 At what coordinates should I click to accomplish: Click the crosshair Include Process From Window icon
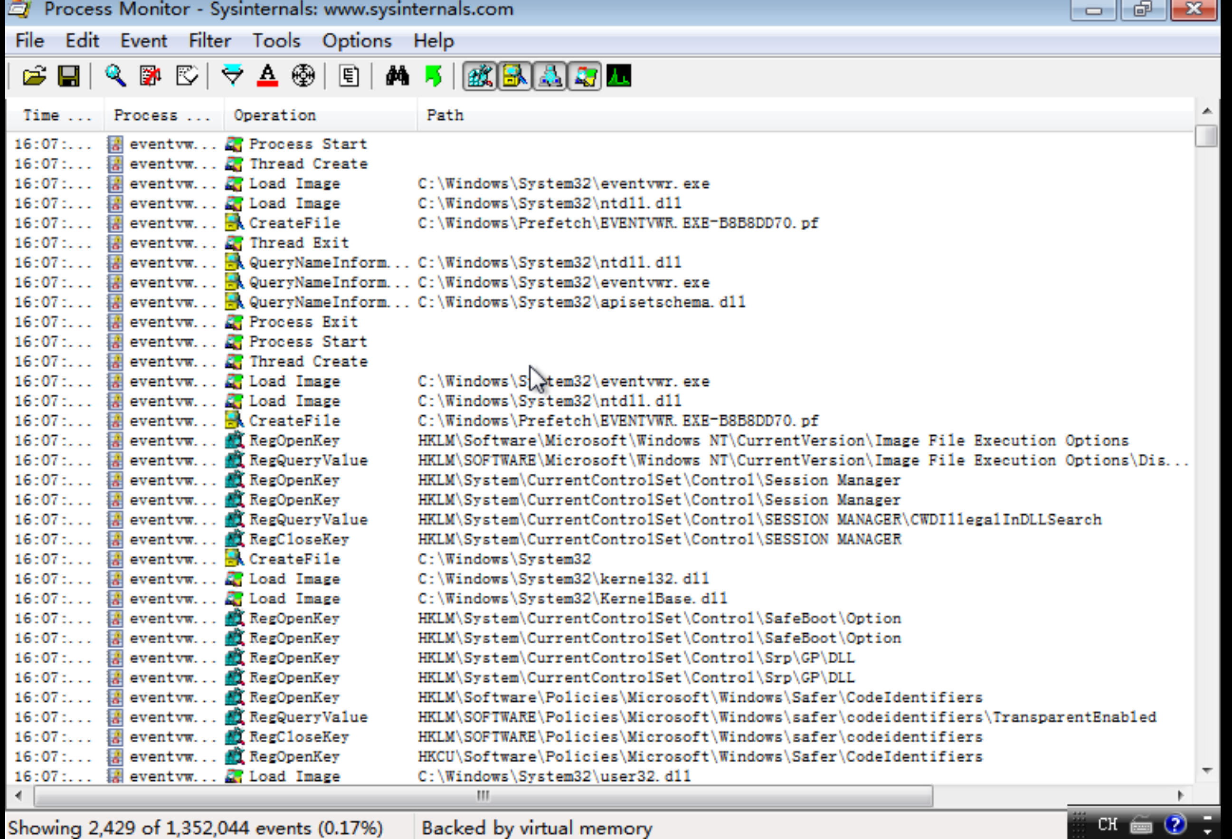(303, 76)
